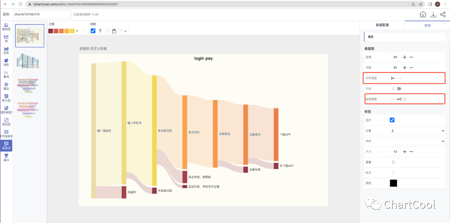The height and width of the screenshot is (223, 450).
Task: Switch to the 常规 tab
Action: (x=427, y=25)
